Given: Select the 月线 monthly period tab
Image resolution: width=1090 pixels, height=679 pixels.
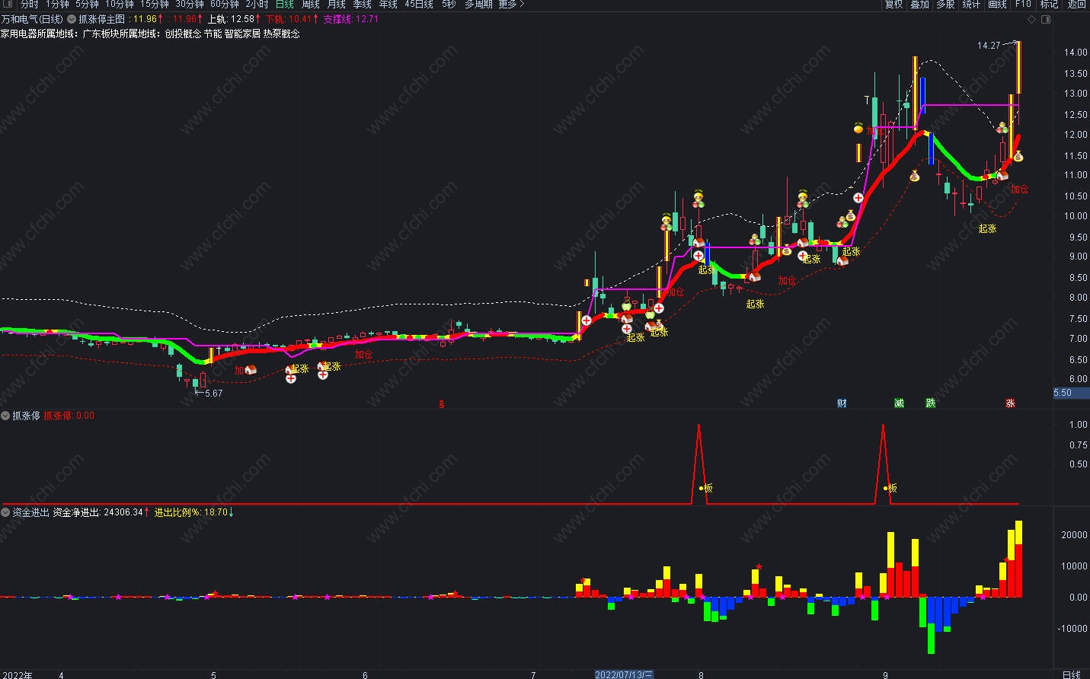Looking at the screenshot, I should point(337,5).
